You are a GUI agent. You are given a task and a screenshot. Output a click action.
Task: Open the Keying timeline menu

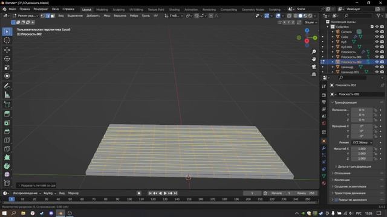[50, 193]
